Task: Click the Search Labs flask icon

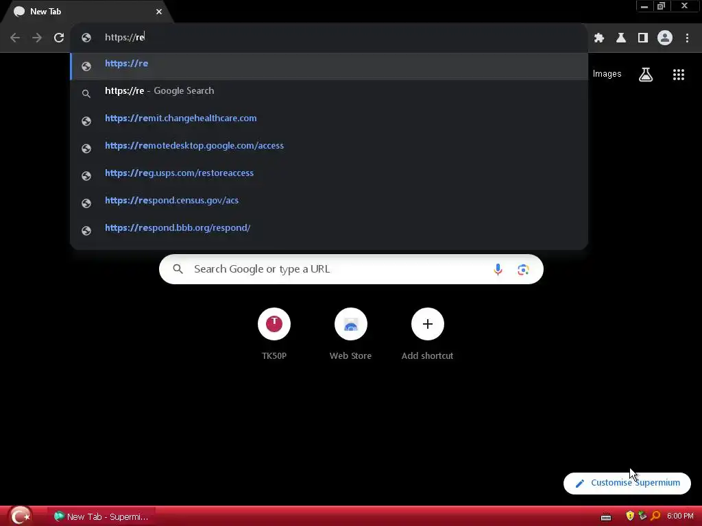Action: tap(646, 74)
